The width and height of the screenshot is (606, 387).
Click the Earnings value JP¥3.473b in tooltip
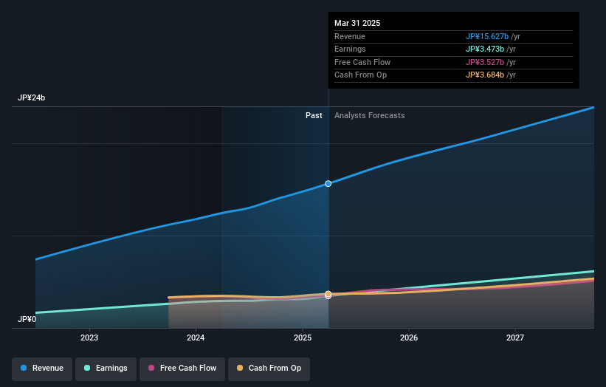coord(485,49)
